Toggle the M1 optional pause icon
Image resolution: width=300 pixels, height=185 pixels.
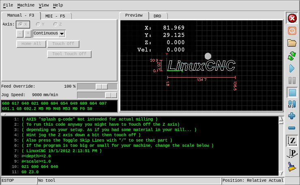(292, 104)
